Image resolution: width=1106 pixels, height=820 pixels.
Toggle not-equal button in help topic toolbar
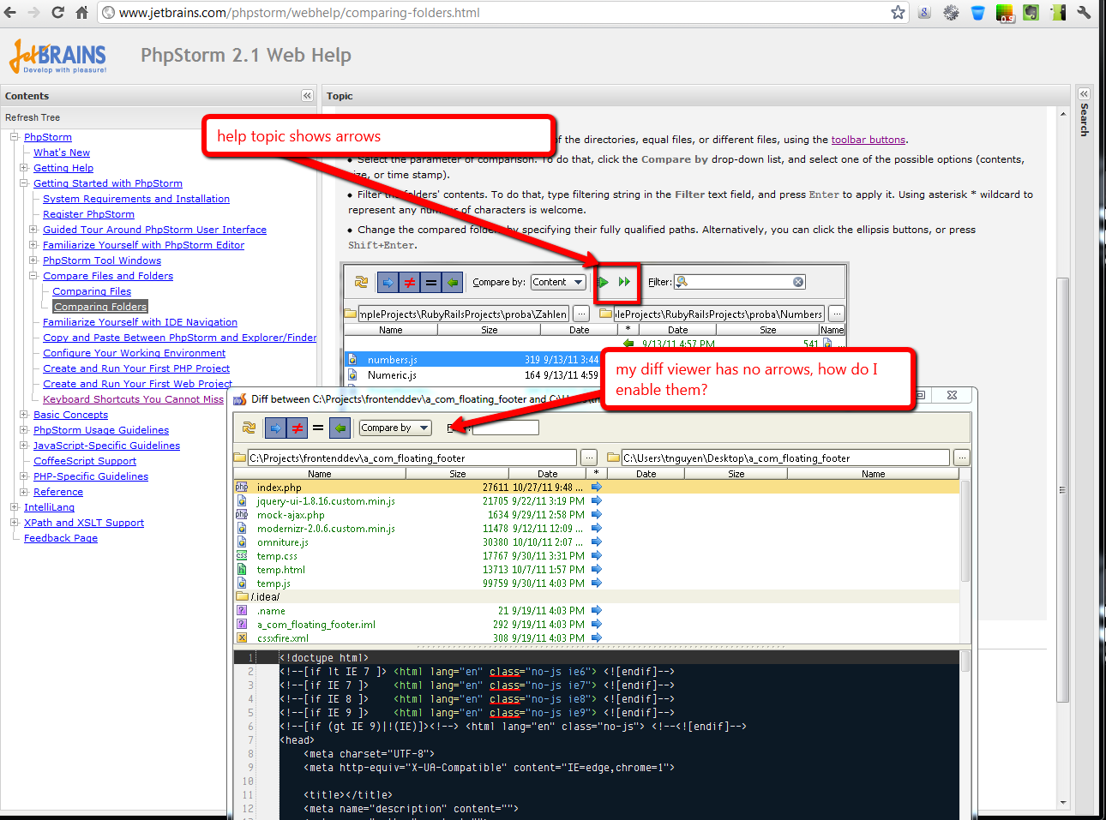[409, 282]
